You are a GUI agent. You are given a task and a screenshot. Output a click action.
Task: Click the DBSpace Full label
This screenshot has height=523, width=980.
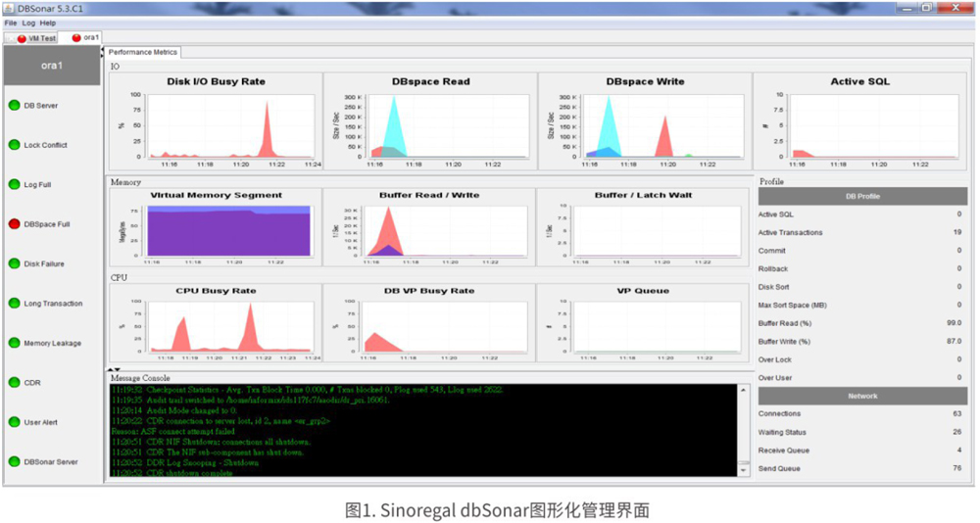(x=47, y=223)
